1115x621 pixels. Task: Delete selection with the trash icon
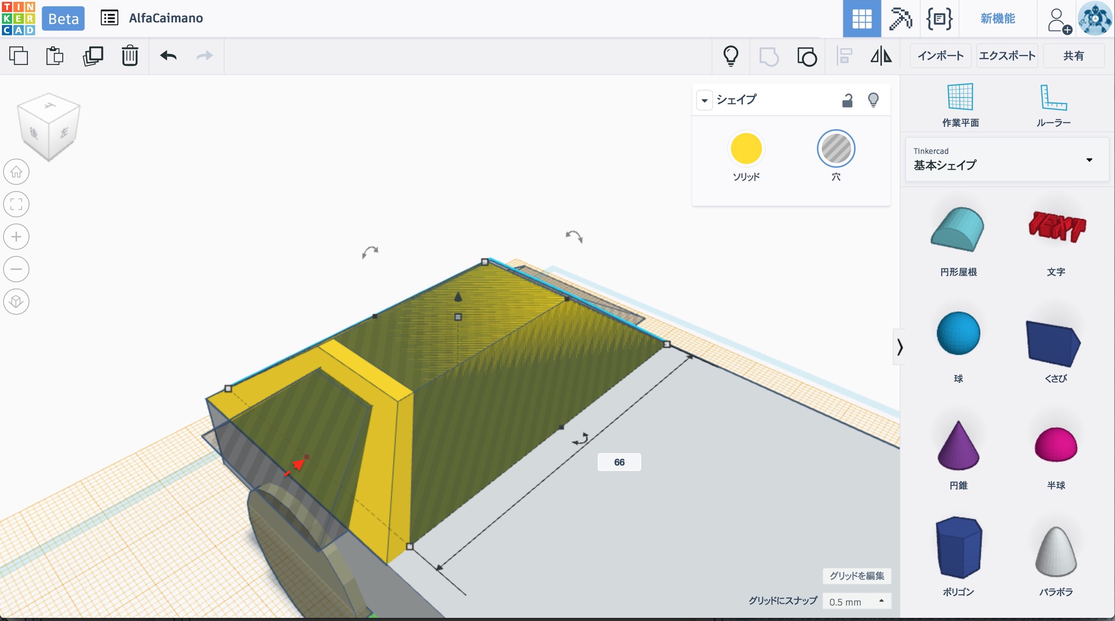pos(130,56)
